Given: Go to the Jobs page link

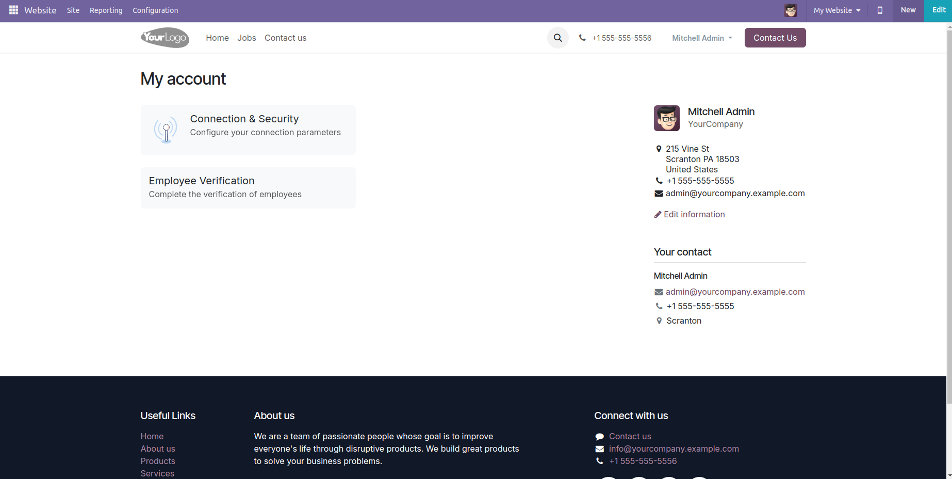Looking at the screenshot, I should click(247, 38).
